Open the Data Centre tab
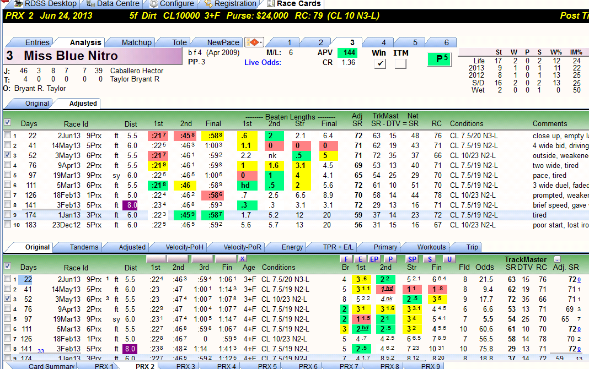589x369 pixels. (113, 4)
